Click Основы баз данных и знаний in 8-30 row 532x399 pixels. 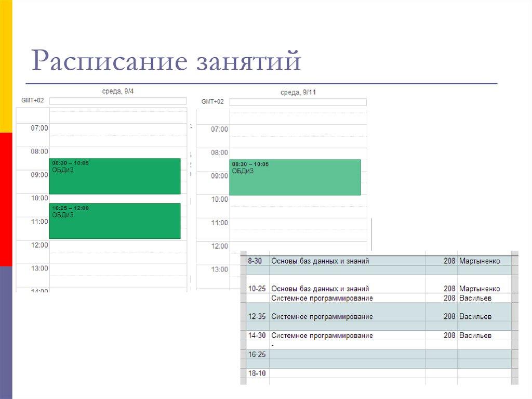point(321,261)
